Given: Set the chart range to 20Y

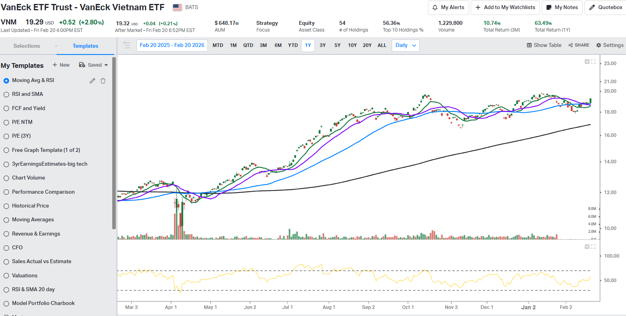Looking at the screenshot, I should [367, 45].
